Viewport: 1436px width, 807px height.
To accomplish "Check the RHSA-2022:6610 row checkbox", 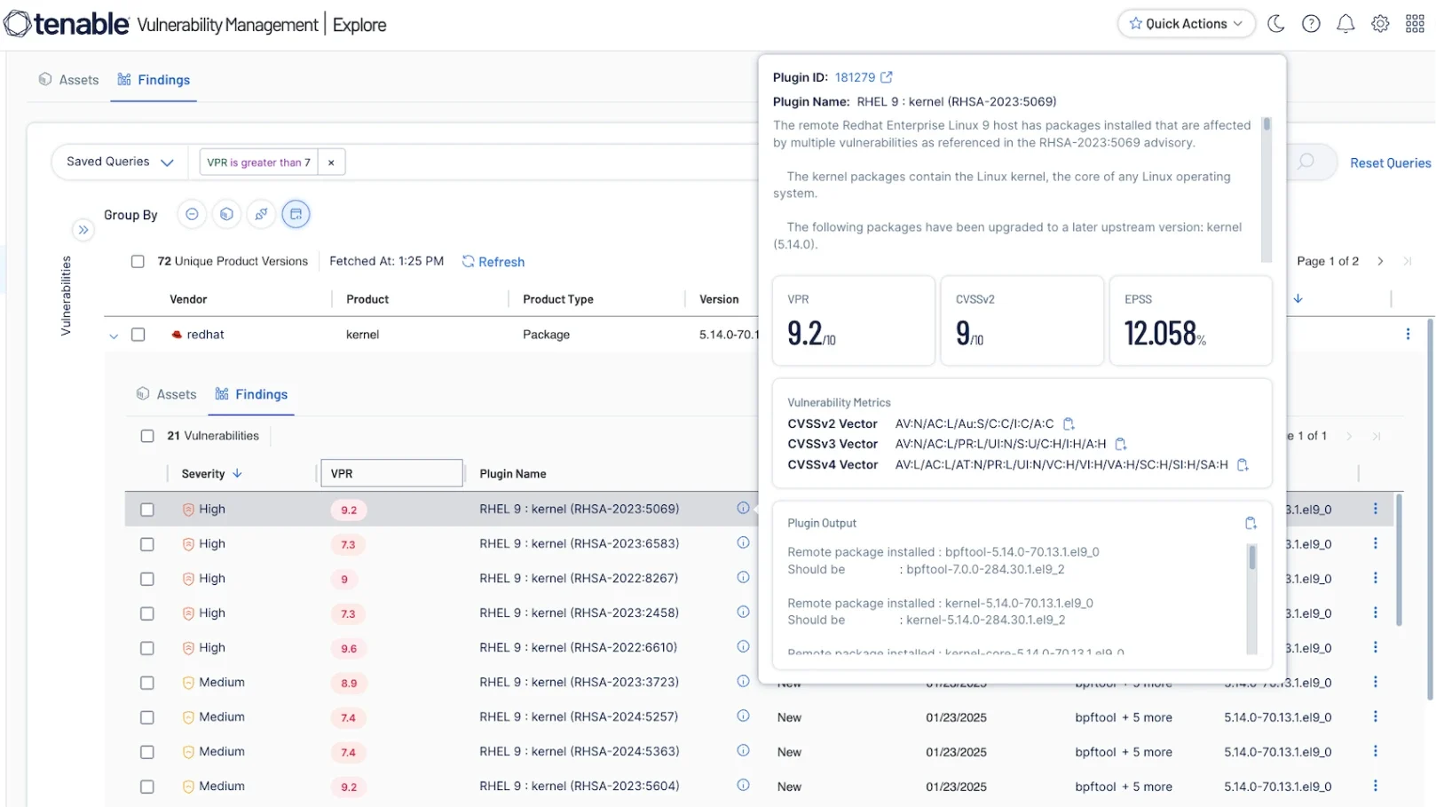I will pyautogui.click(x=147, y=648).
